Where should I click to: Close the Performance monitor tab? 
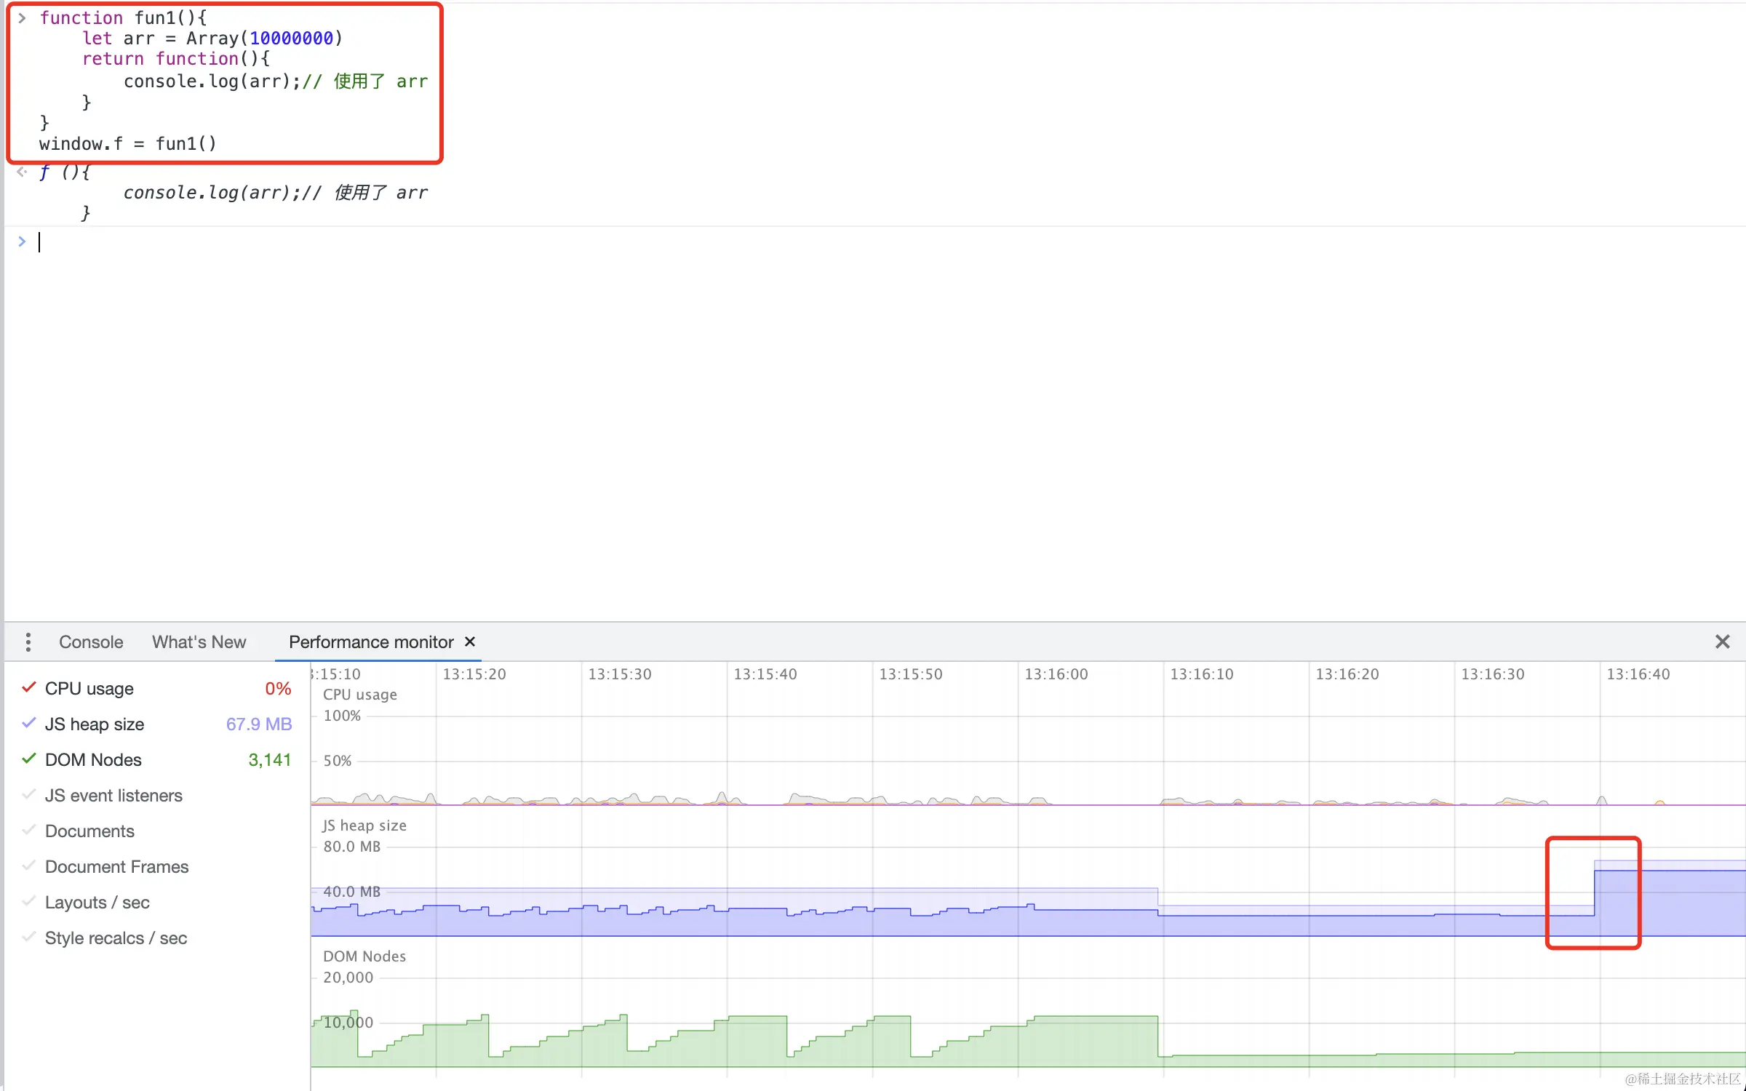[x=470, y=642]
